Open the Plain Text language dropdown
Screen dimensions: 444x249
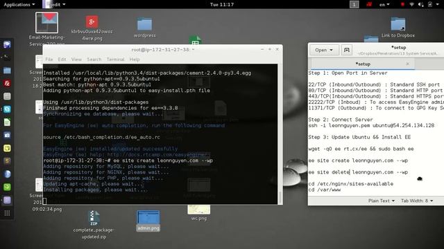click(x=381, y=201)
